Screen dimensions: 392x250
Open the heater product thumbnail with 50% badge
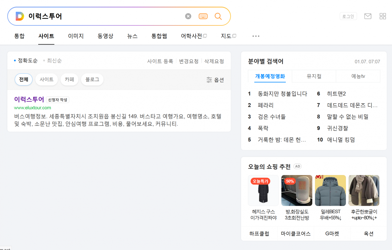297,190
